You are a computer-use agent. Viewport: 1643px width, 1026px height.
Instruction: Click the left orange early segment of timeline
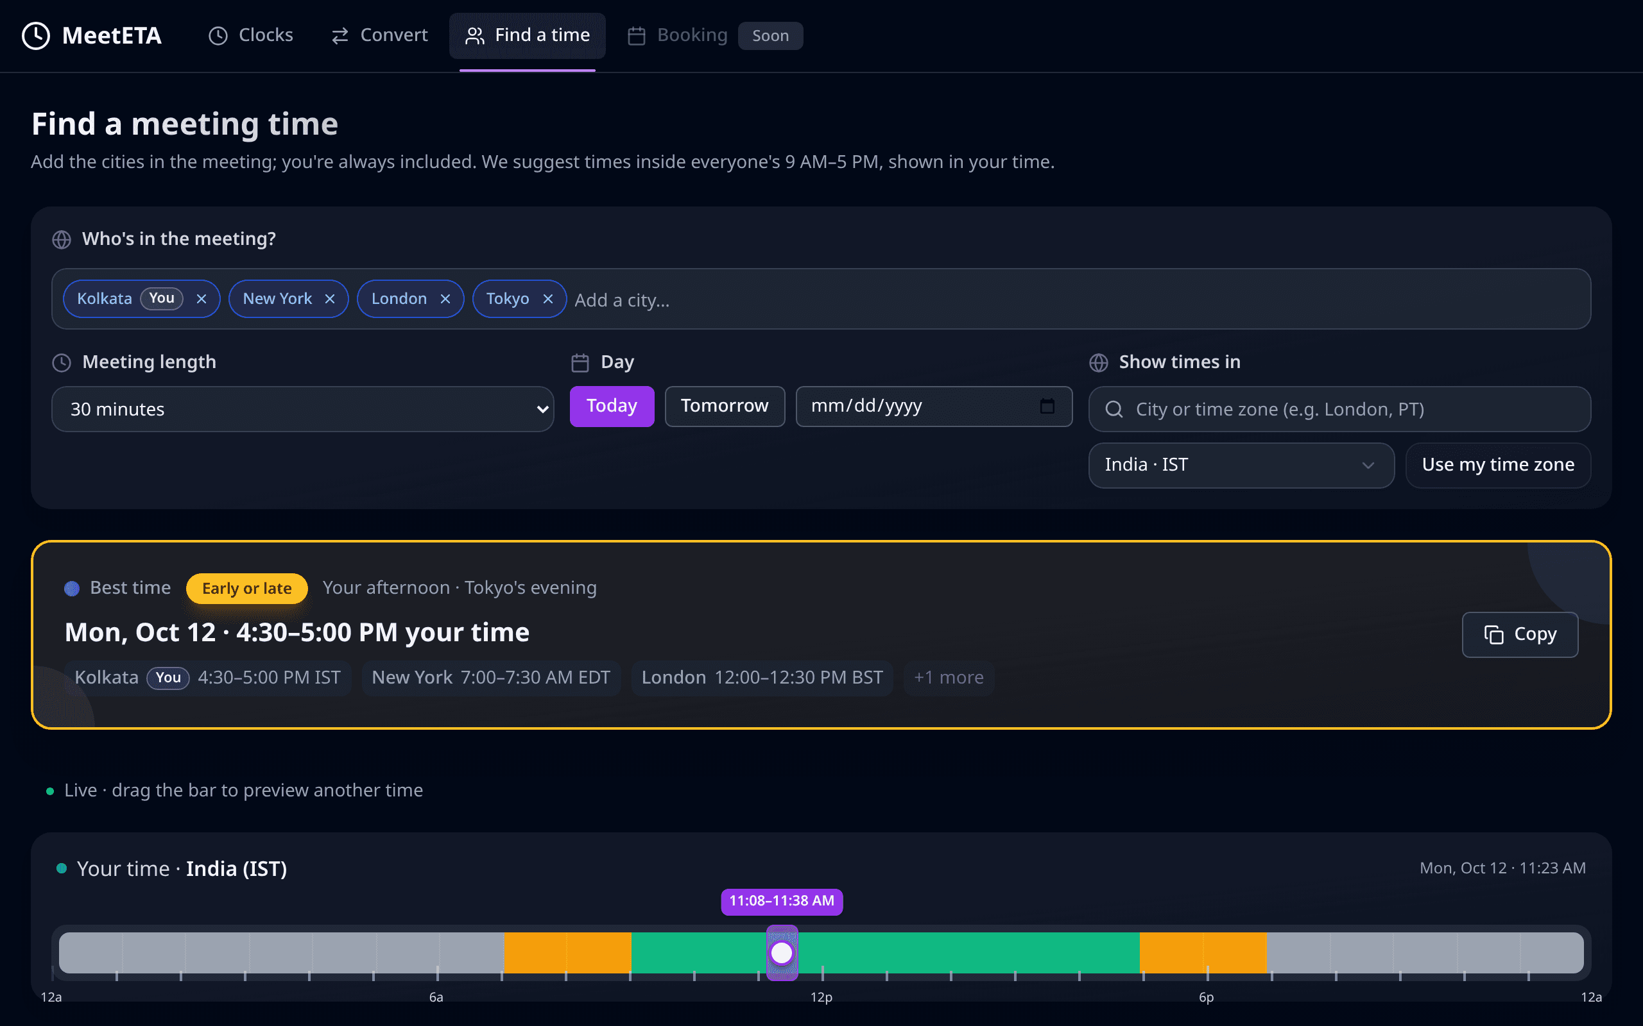point(567,953)
